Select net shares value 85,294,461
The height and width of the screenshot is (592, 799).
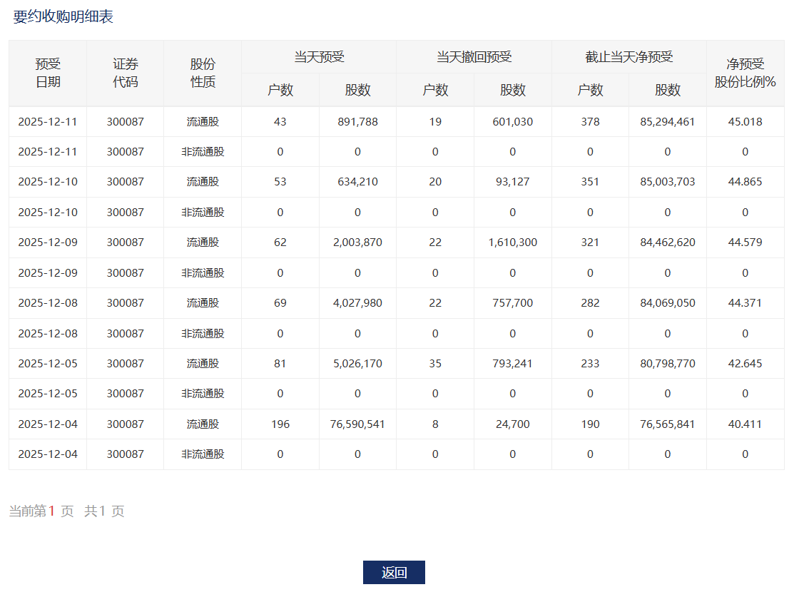(668, 122)
